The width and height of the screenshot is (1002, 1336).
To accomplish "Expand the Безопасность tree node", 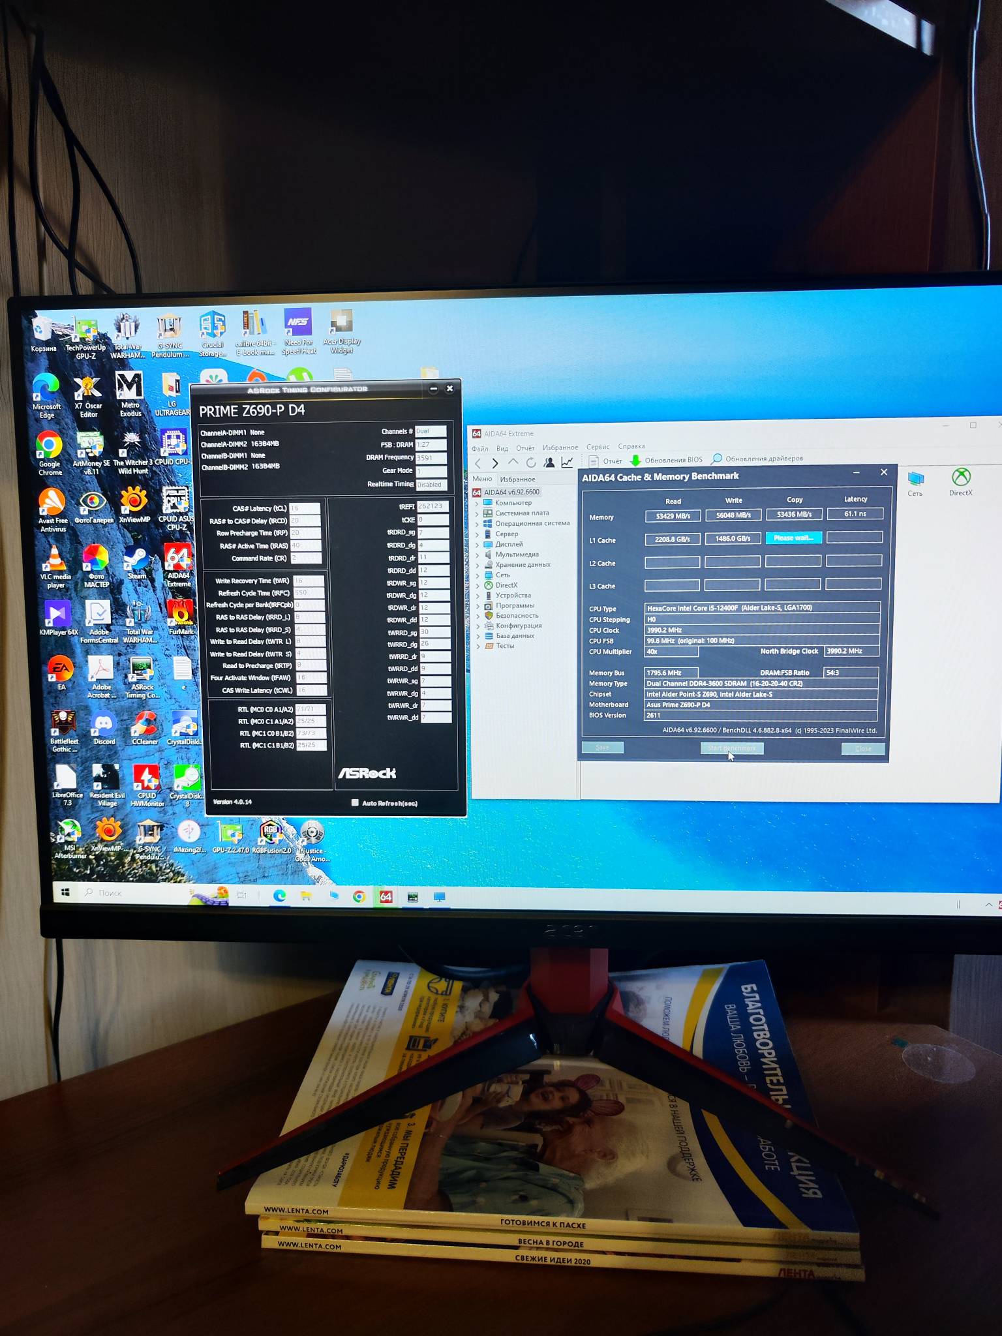I will pos(478,616).
